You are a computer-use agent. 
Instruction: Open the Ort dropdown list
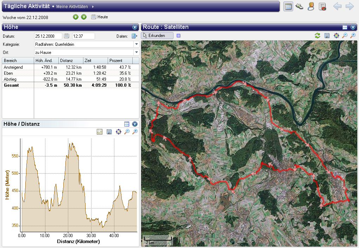click(136, 52)
